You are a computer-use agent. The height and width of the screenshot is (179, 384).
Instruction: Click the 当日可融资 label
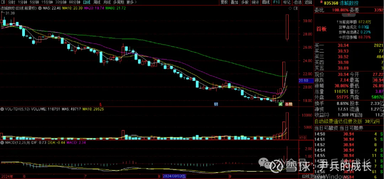[x=326, y=128]
